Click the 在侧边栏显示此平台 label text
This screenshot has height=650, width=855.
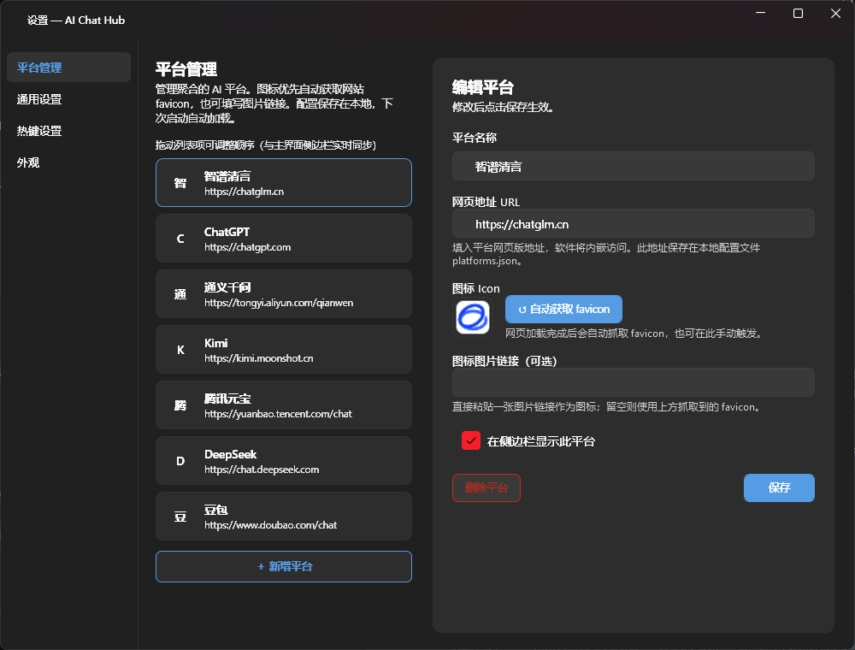(x=541, y=441)
